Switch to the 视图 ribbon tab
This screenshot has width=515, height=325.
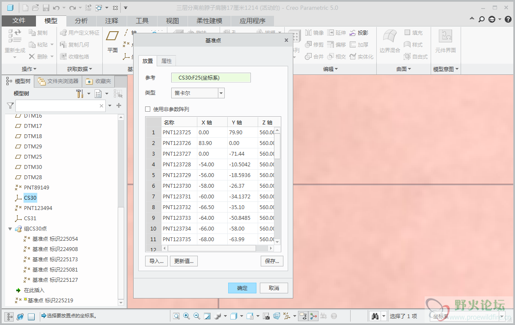pyautogui.click(x=173, y=21)
